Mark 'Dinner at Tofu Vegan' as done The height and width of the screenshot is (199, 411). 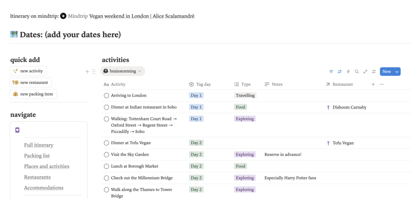click(106, 143)
